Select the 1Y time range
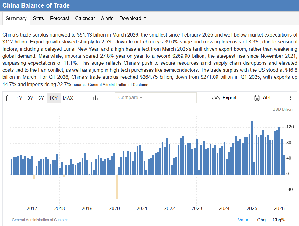 19,98
